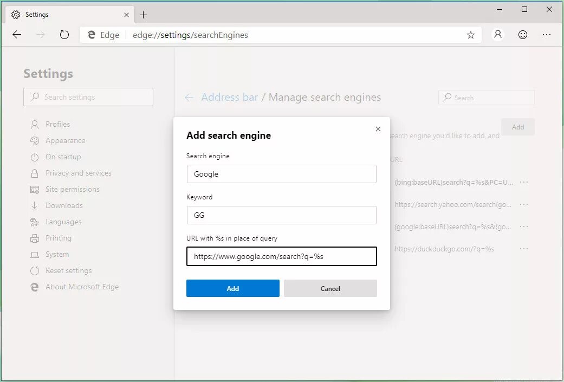Click the https://search.yahoo.com URL text

pyautogui.click(x=453, y=205)
